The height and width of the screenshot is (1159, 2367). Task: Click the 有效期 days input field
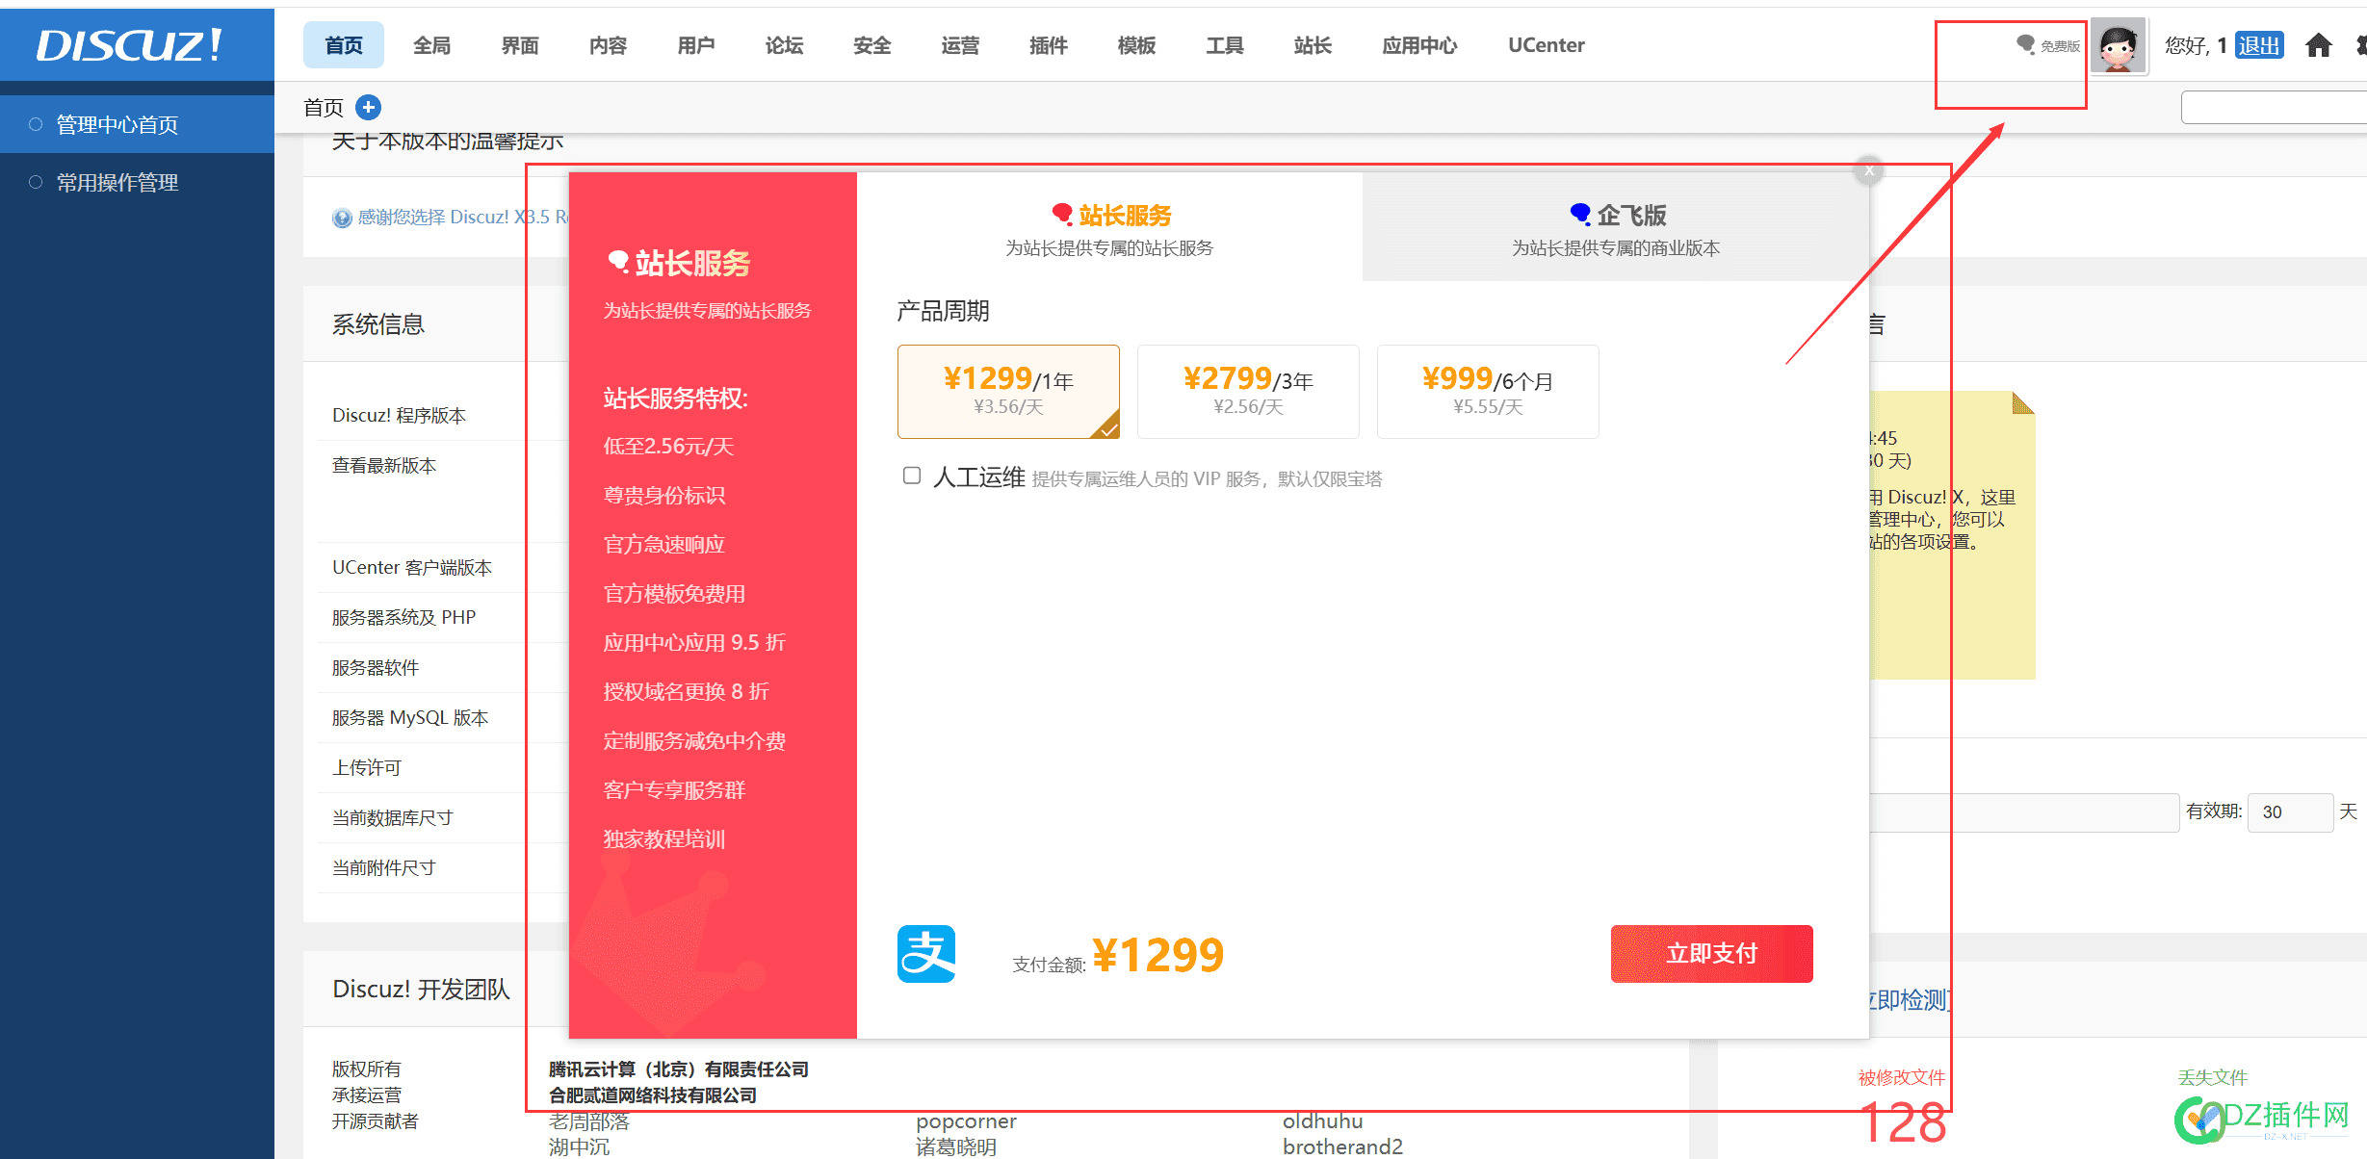coord(2290,811)
